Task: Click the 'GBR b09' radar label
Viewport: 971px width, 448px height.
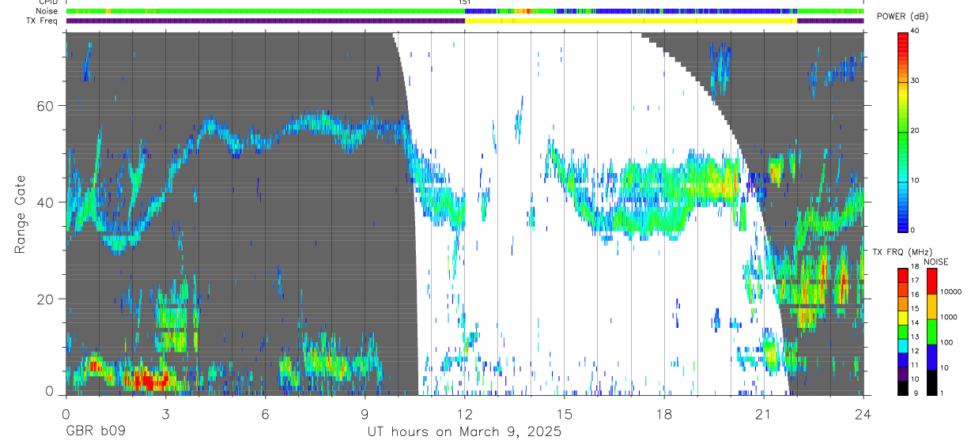Action: pyautogui.click(x=95, y=432)
